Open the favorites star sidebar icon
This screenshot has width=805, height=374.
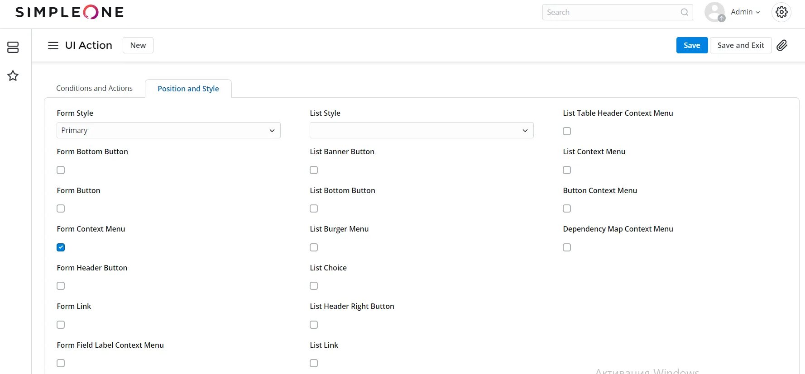13,76
